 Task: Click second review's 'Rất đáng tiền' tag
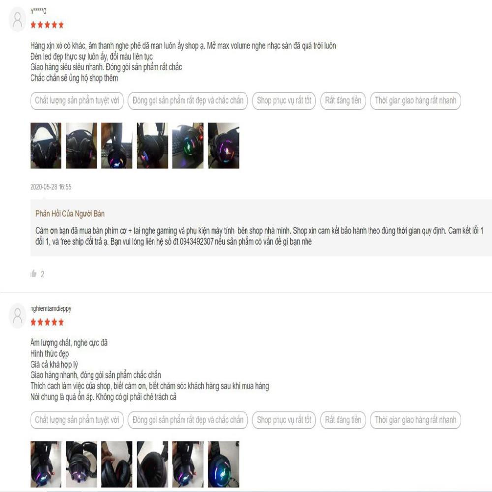coord(343,420)
